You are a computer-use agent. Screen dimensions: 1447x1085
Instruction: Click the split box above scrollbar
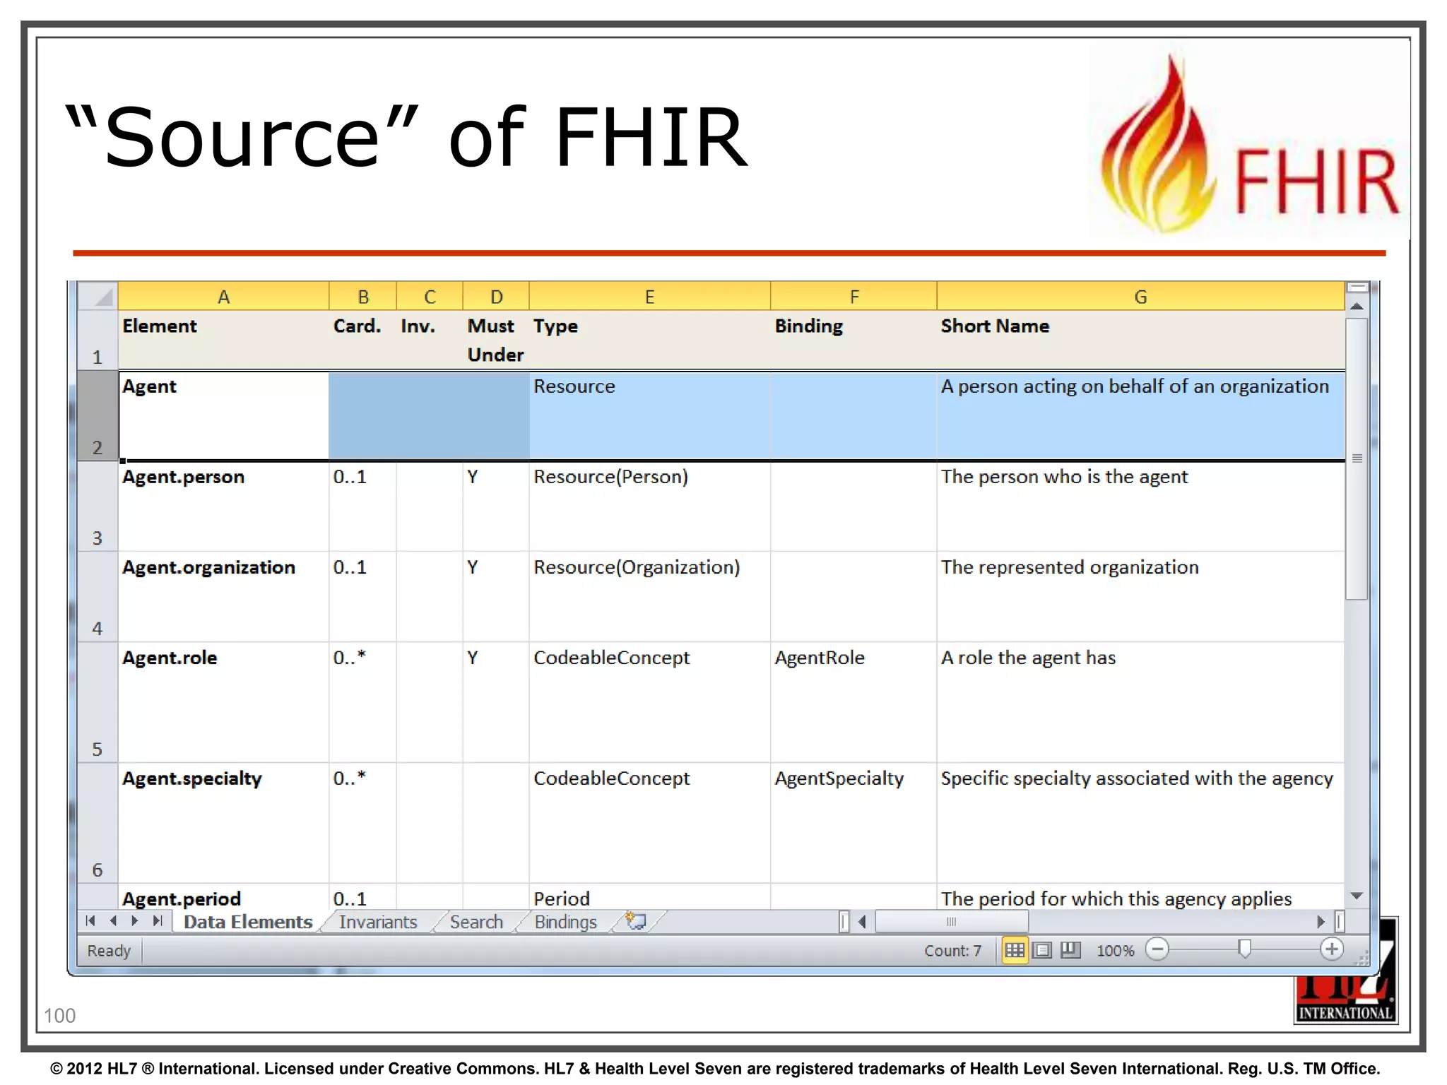tap(1358, 287)
